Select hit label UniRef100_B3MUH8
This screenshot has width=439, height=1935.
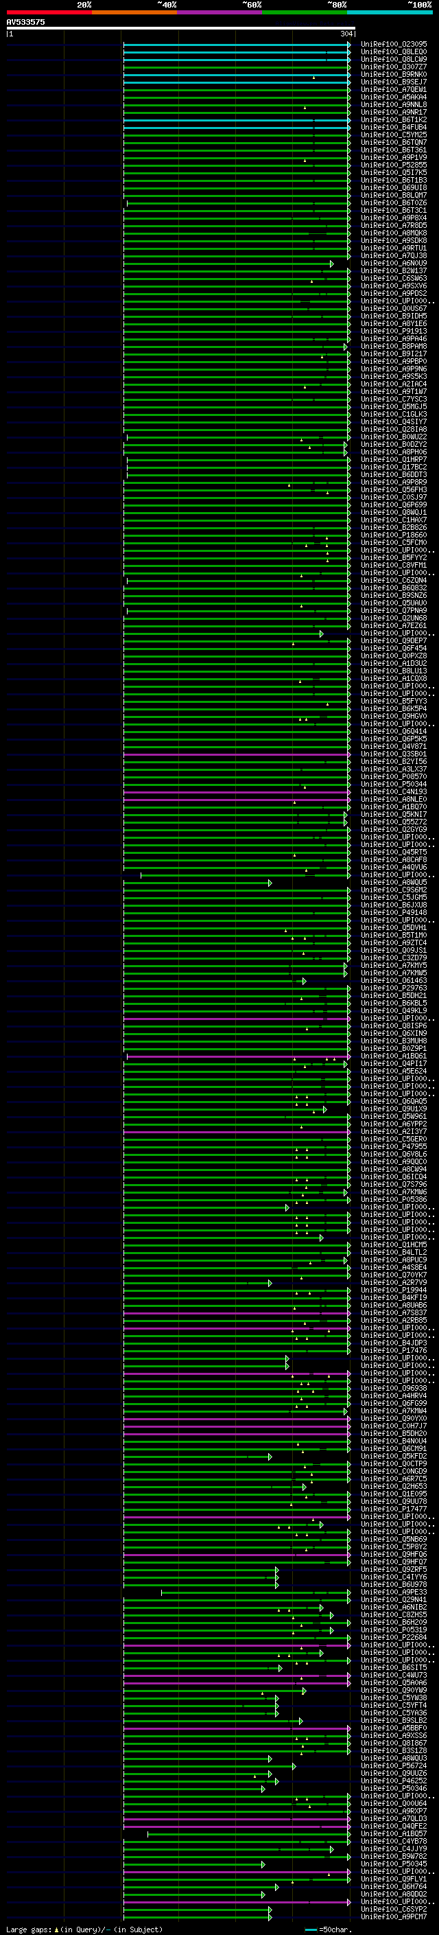coord(393,1041)
